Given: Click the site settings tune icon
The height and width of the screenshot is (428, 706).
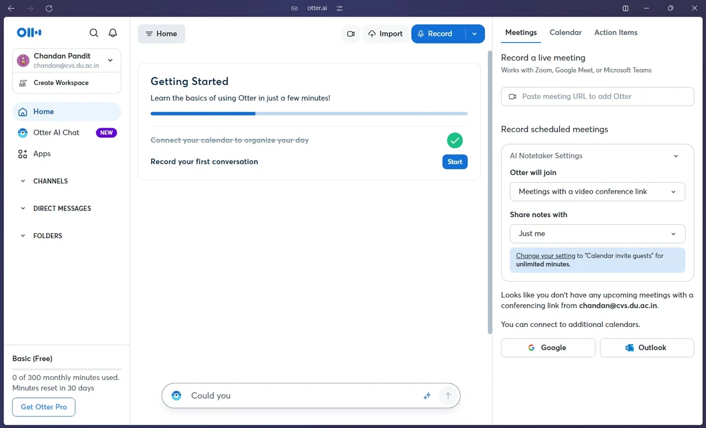Looking at the screenshot, I should [x=339, y=8].
